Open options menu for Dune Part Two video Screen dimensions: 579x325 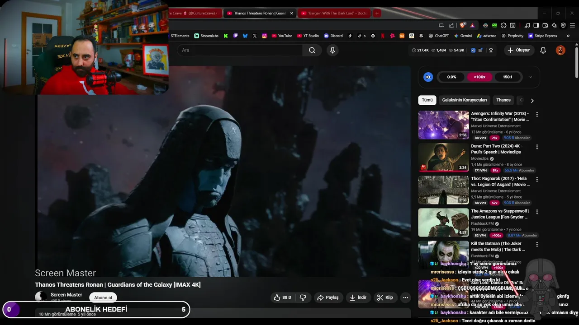click(537, 147)
